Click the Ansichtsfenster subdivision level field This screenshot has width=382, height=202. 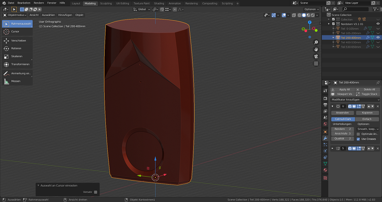click(x=342, y=134)
